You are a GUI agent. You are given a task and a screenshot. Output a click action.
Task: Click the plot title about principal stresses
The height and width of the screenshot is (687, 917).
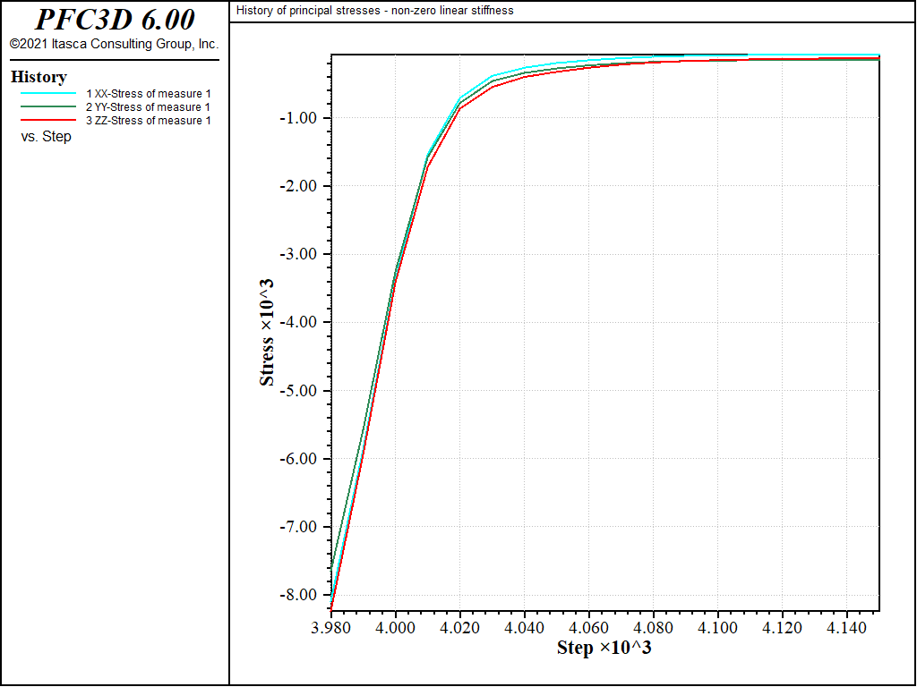tap(374, 11)
